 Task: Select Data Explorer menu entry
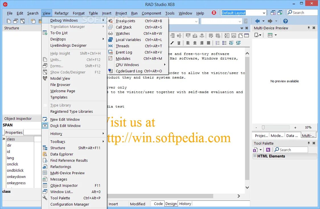74,154
